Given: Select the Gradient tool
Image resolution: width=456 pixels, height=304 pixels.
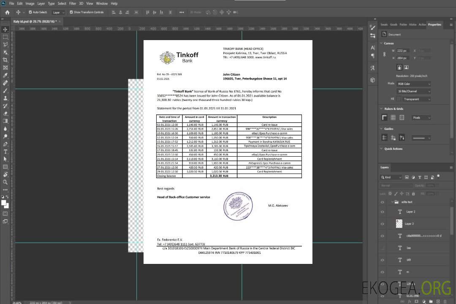Looking at the screenshot, I should tap(5, 121).
